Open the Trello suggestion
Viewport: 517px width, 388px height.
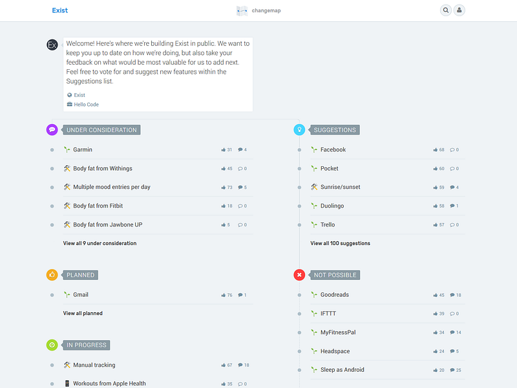pos(328,224)
